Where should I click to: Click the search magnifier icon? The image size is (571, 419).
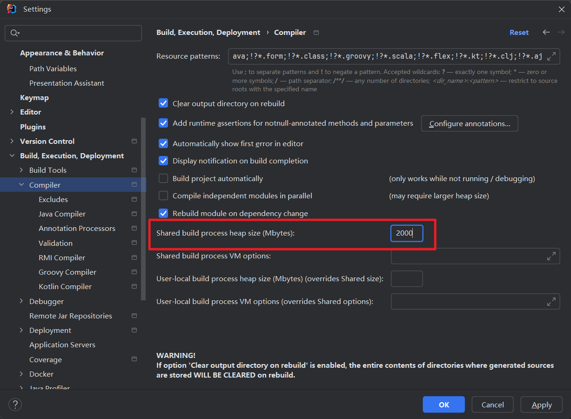[14, 33]
